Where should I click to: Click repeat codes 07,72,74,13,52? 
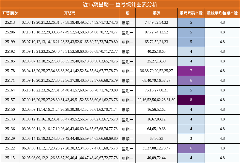(156, 32)
